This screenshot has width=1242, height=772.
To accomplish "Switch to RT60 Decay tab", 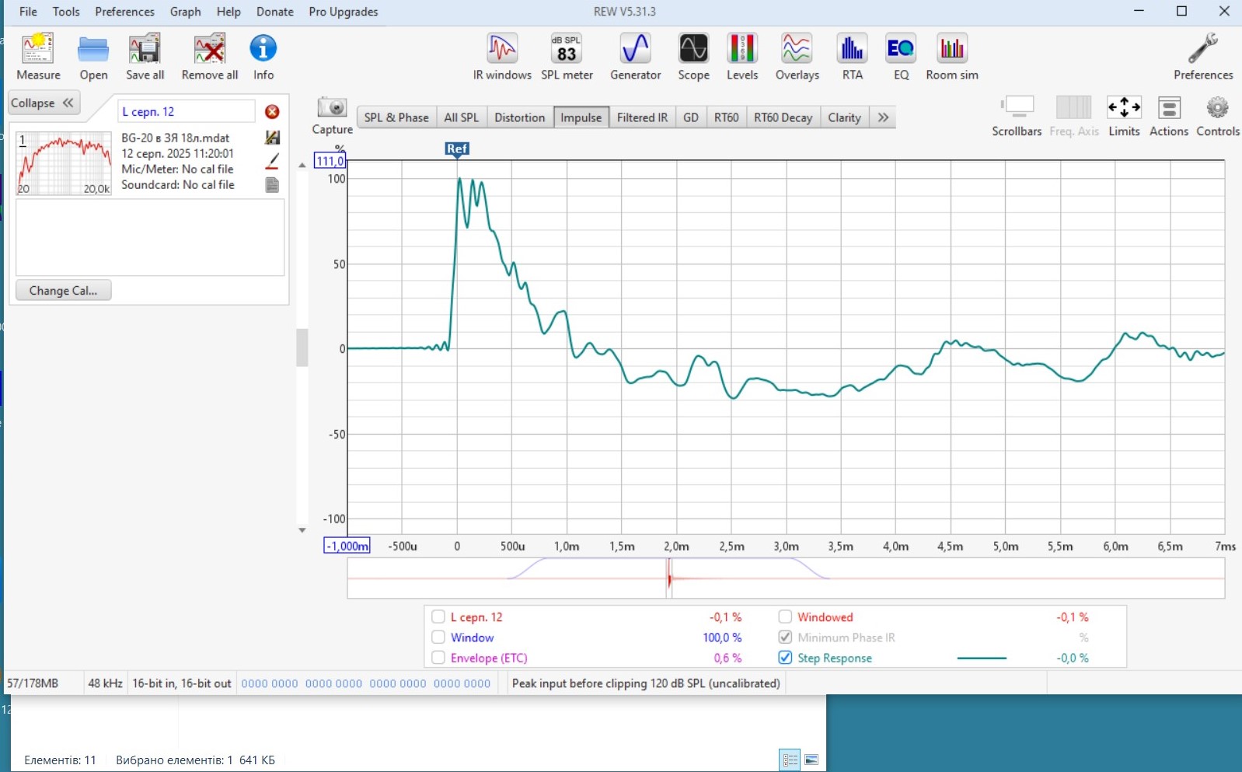I will pos(783,117).
